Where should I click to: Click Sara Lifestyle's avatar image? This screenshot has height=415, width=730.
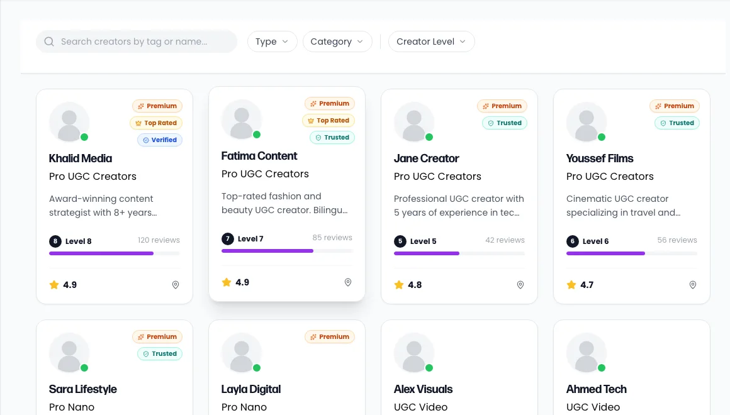tap(69, 353)
